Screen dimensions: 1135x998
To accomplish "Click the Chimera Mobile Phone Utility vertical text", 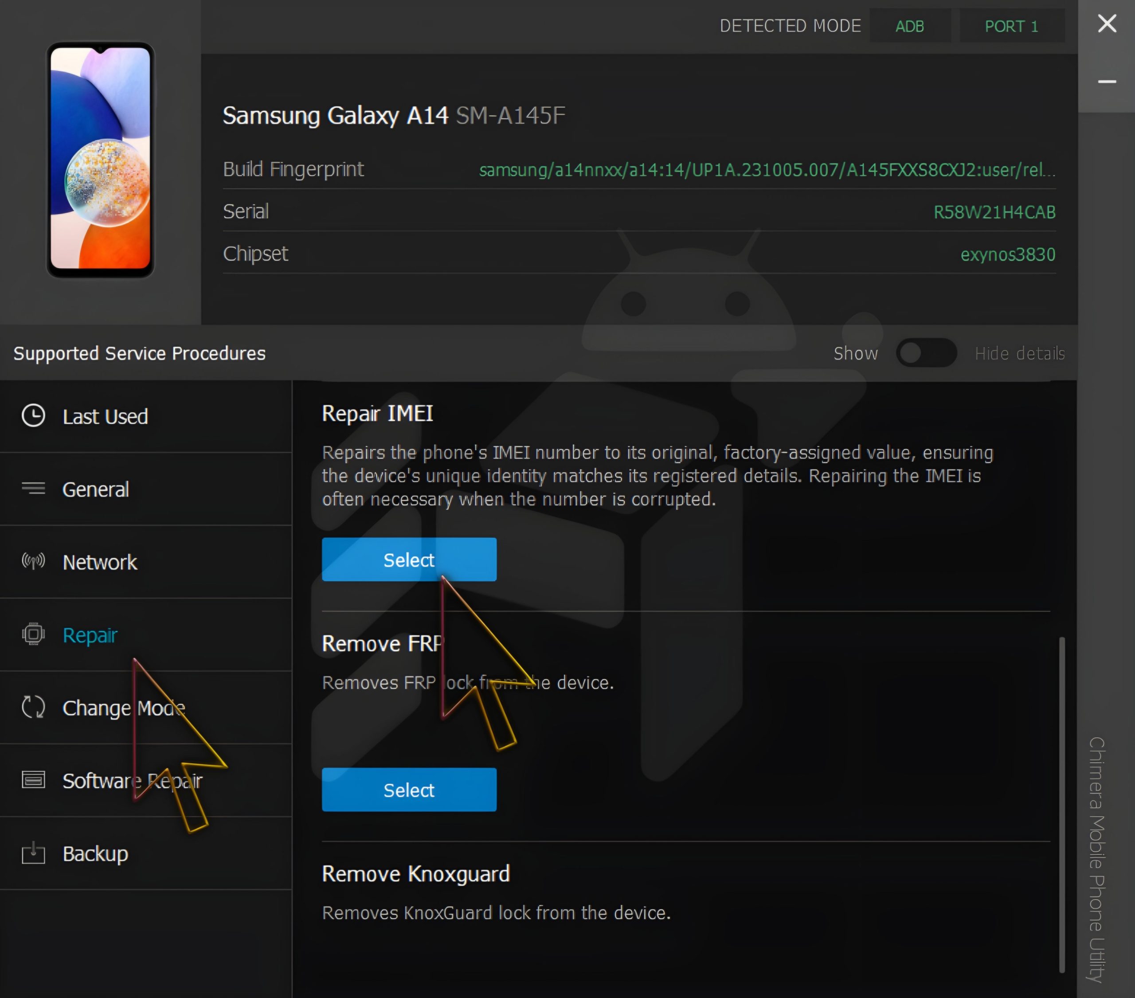I will (x=1097, y=859).
